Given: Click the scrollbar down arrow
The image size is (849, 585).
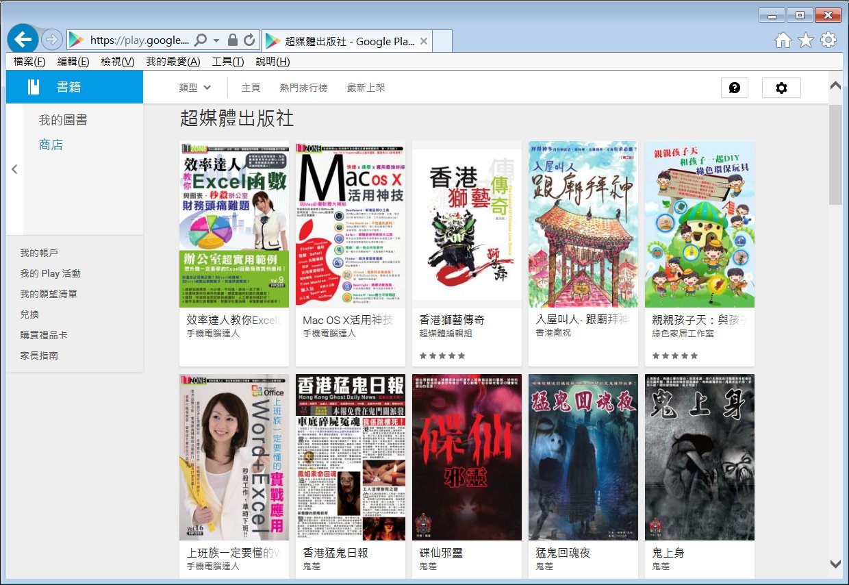Looking at the screenshot, I should [x=835, y=564].
